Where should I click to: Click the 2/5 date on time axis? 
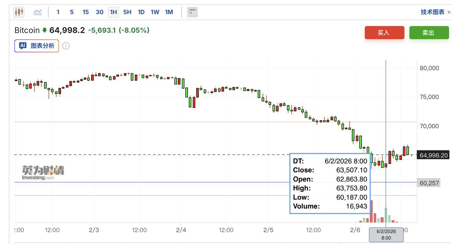268,230
